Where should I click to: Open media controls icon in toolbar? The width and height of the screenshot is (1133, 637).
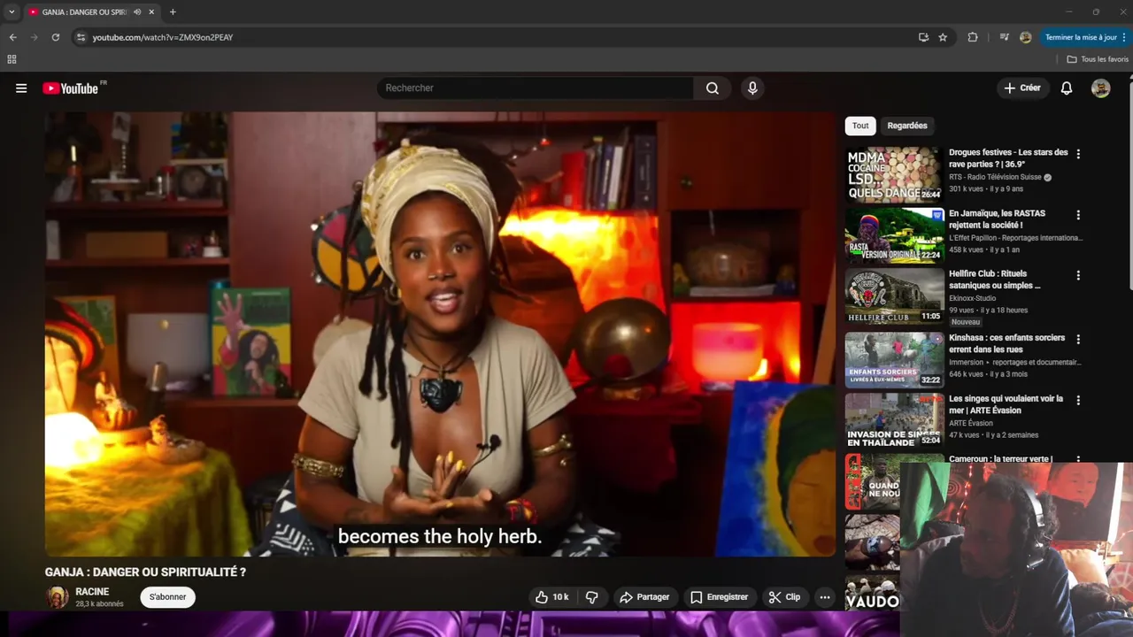pyautogui.click(x=1004, y=37)
